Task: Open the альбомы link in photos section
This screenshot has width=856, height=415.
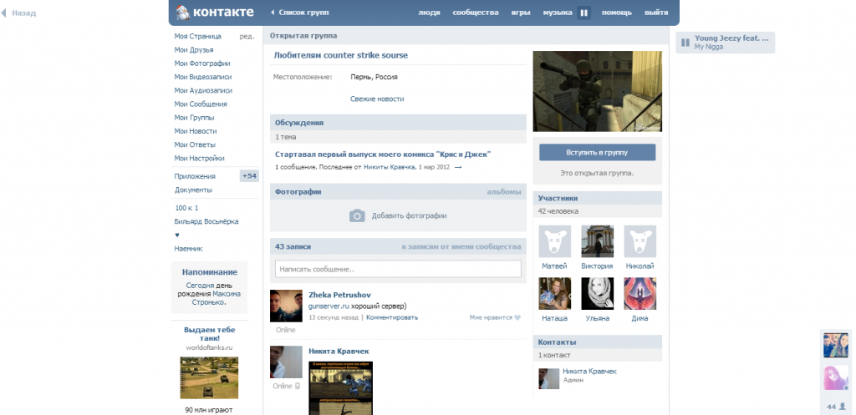Action: click(x=504, y=192)
